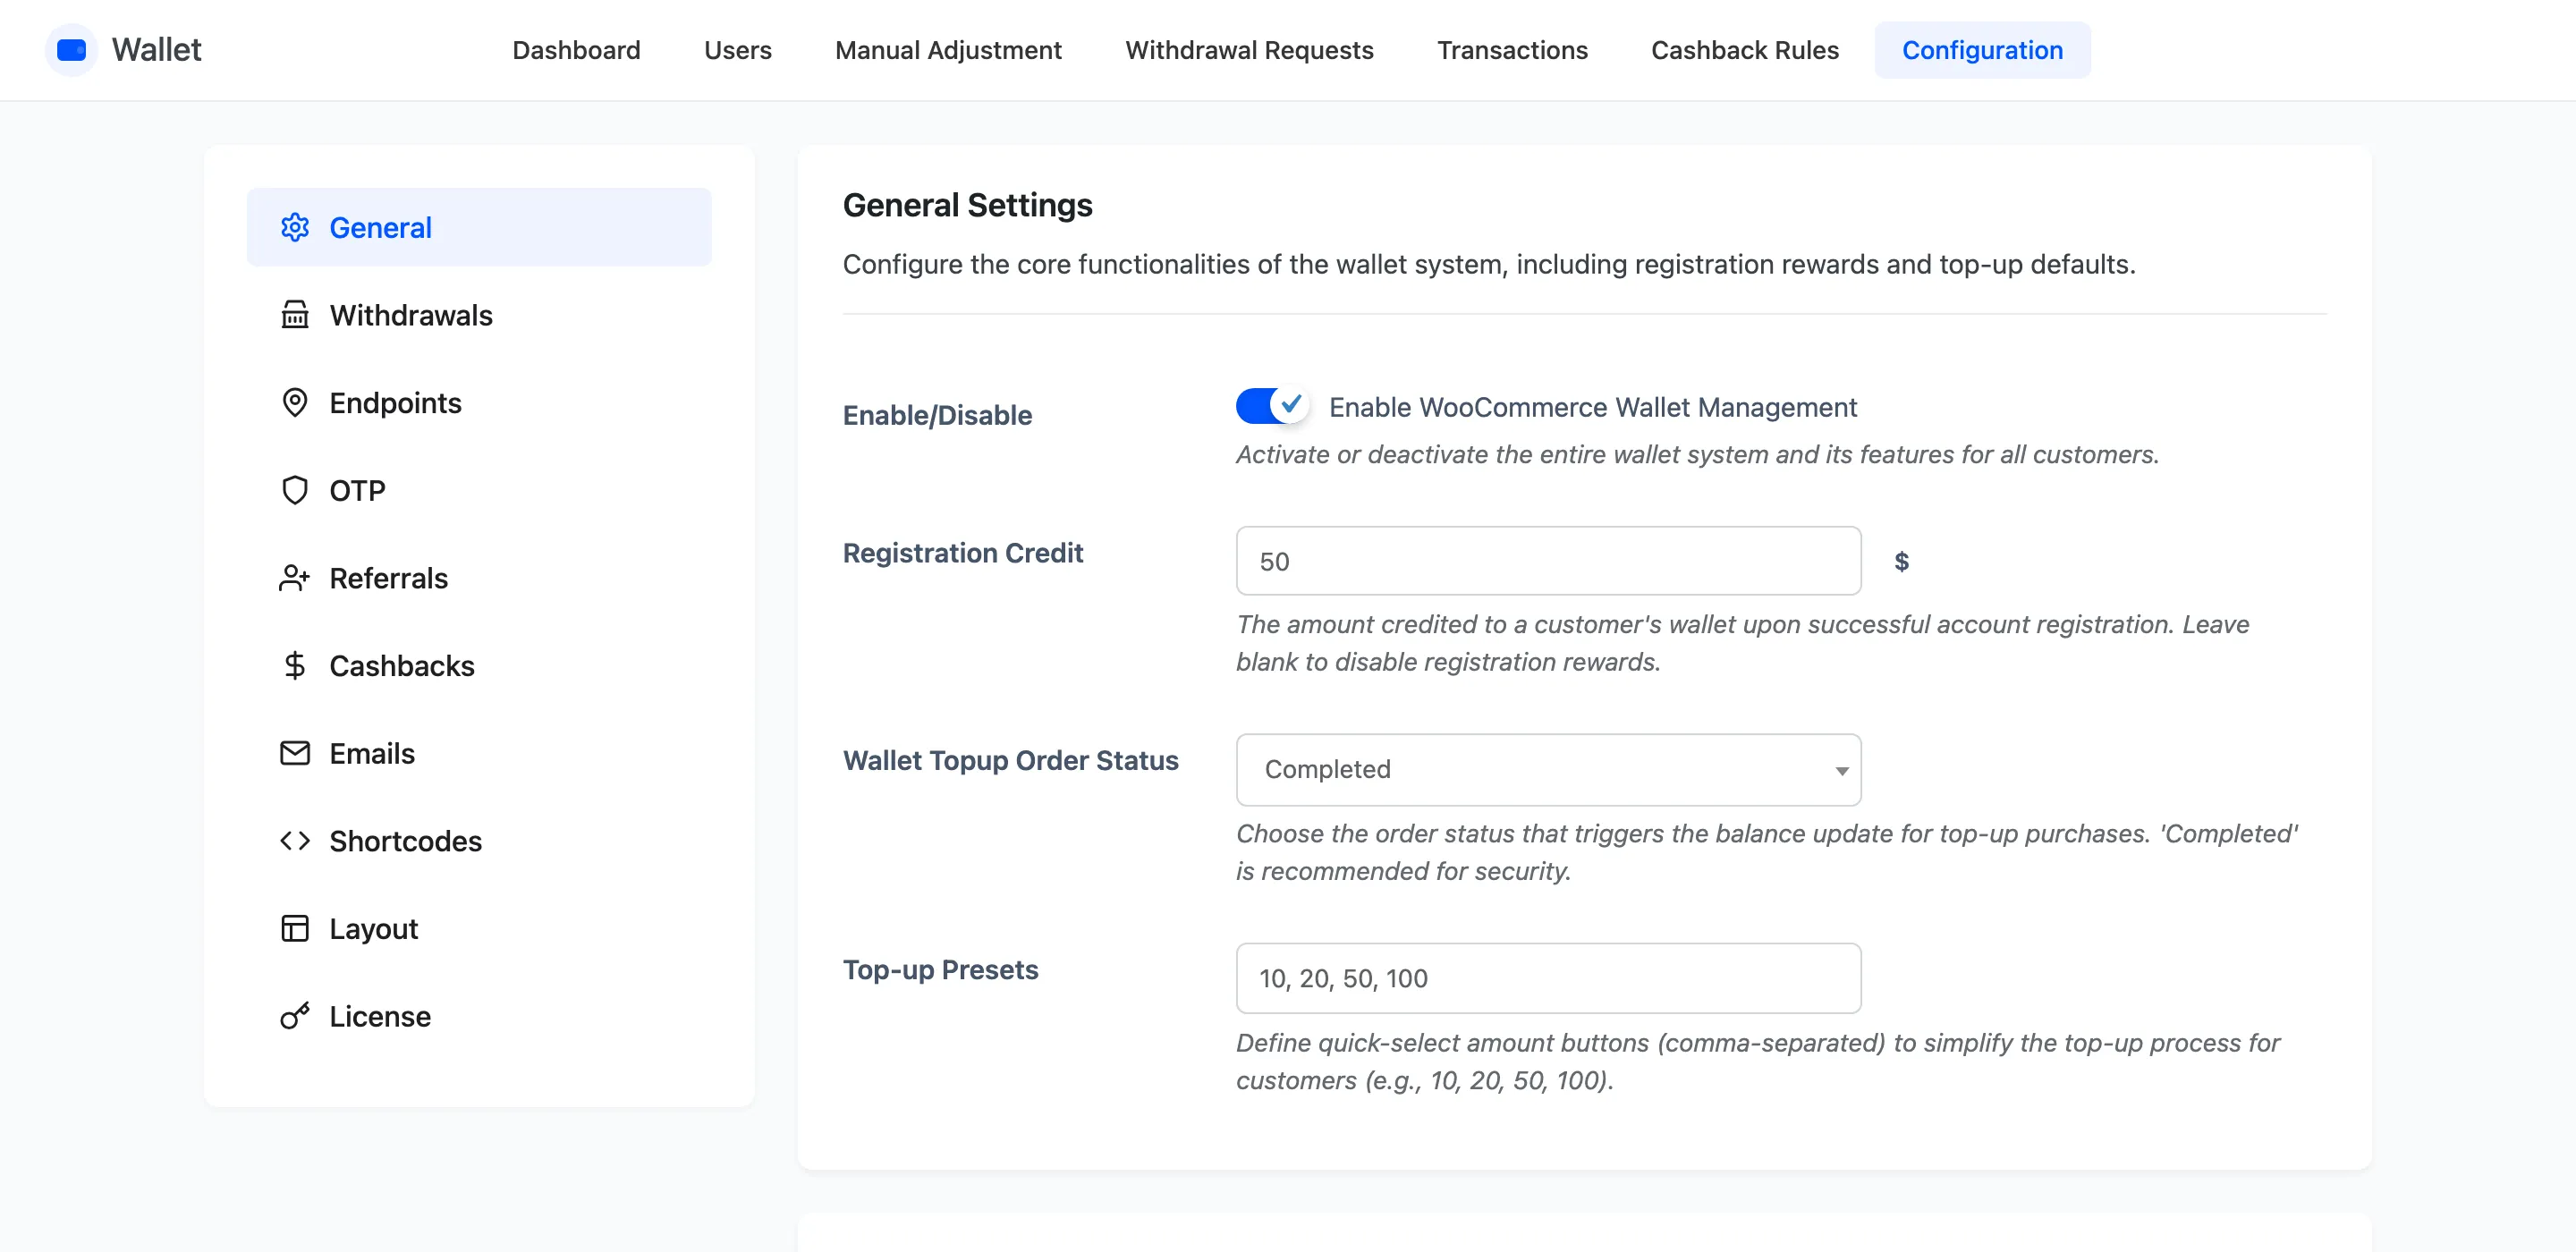Click the dollar currency symbol beside Registration Credit
2576x1252 pixels.
click(1901, 561)
